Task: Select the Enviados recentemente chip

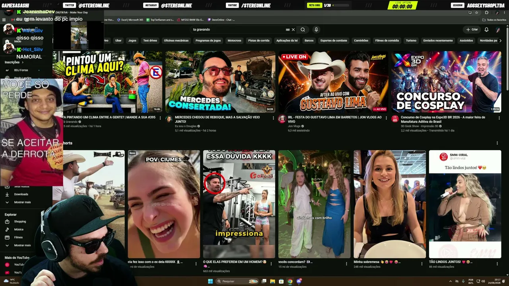Action: 438,41
